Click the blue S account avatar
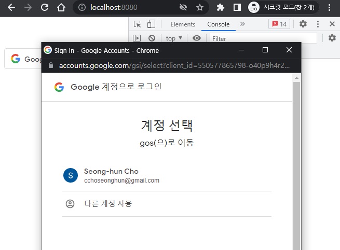The image size is (340, 250). pyautogui.click(x=71, y=175)
